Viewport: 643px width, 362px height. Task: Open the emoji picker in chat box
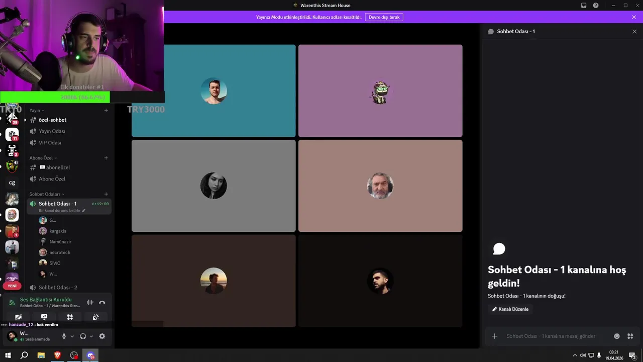(x=617, y=336)
